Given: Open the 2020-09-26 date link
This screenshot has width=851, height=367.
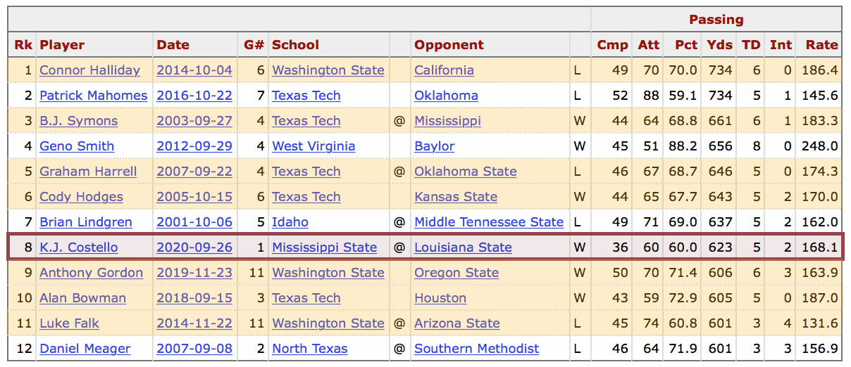Looking at the screenshot, I should click(194, 247).
